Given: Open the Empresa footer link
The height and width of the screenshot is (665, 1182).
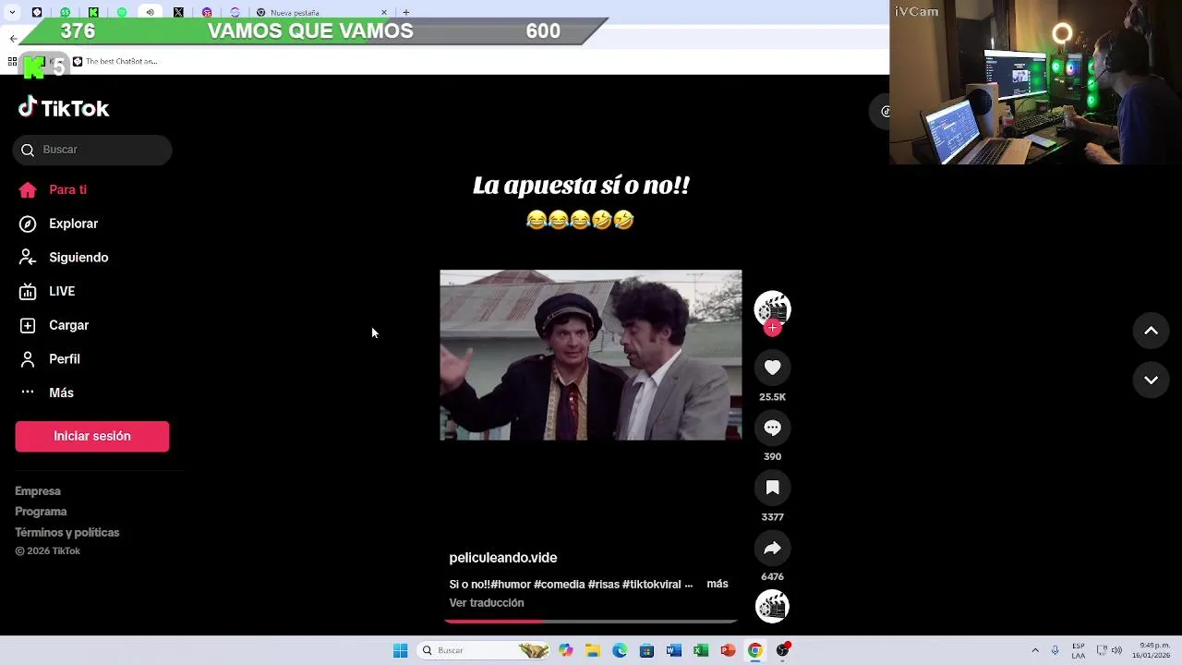Looking at the screenshot, I should click(x=38, y=491).
